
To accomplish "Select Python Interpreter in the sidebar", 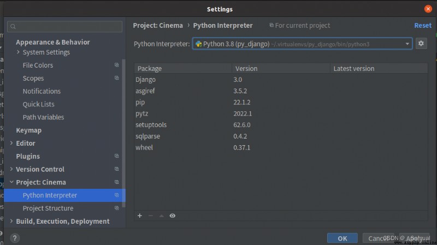I will click(x=64, y=195).
